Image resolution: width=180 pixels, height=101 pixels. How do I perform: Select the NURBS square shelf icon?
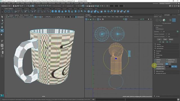(9, 11)
